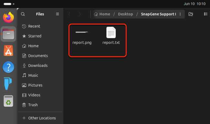Select the report.txt file icon
210x124 pixels.
point(111,33)
